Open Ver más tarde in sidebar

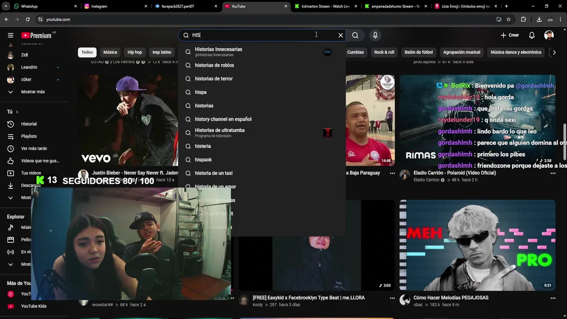coord(34,148)
